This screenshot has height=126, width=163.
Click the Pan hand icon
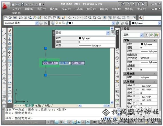point(85,18)
